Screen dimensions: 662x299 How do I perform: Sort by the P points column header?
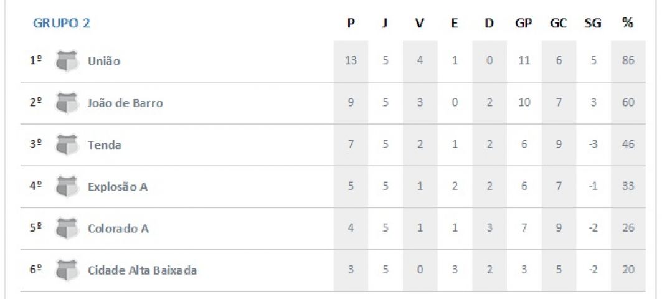click(351, 23)
